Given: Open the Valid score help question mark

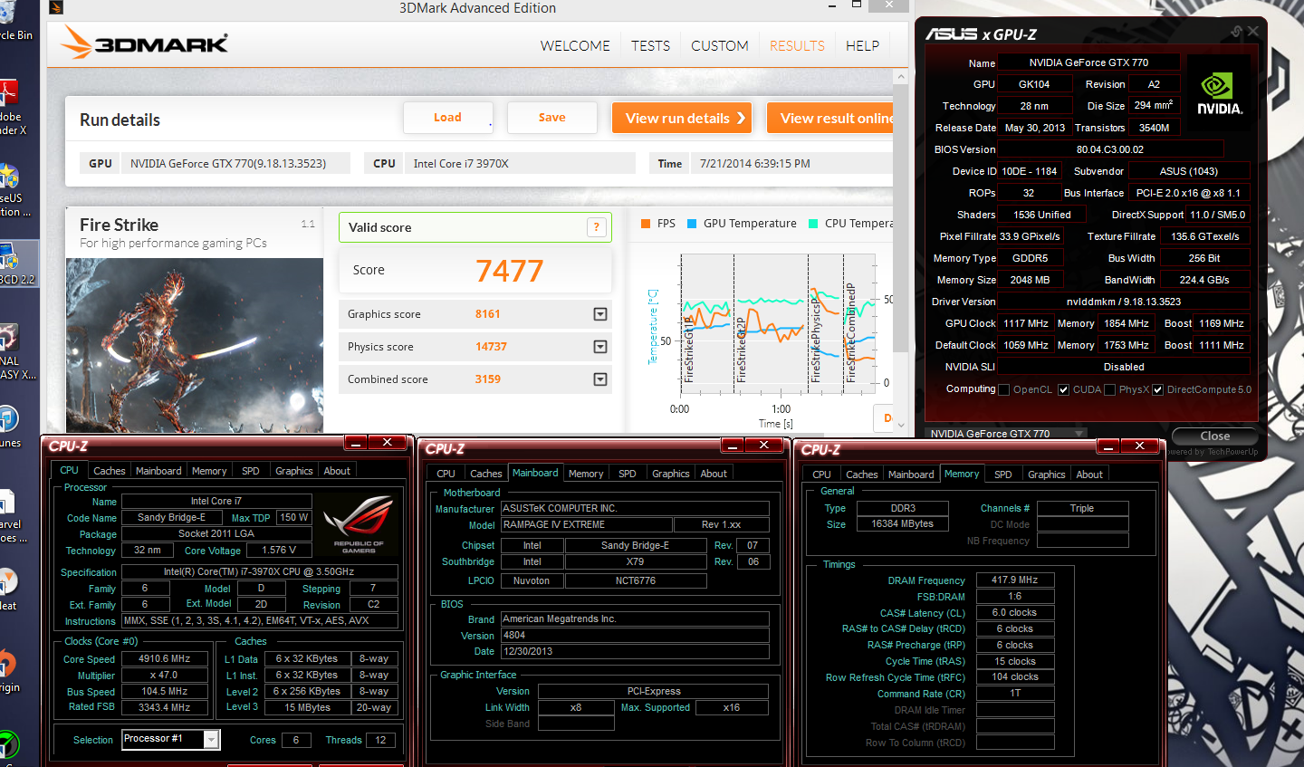Looking at the screenshot, I should tap(596, 227).
